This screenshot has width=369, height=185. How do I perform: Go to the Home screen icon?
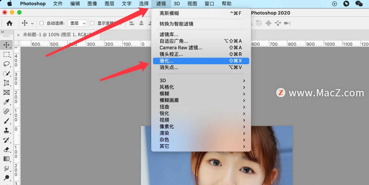pos(9,23)
